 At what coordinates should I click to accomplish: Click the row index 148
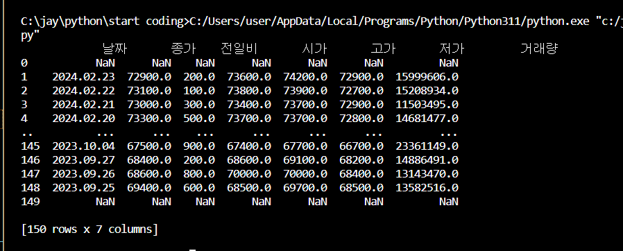pyautogui.click(x=31, y=187)
